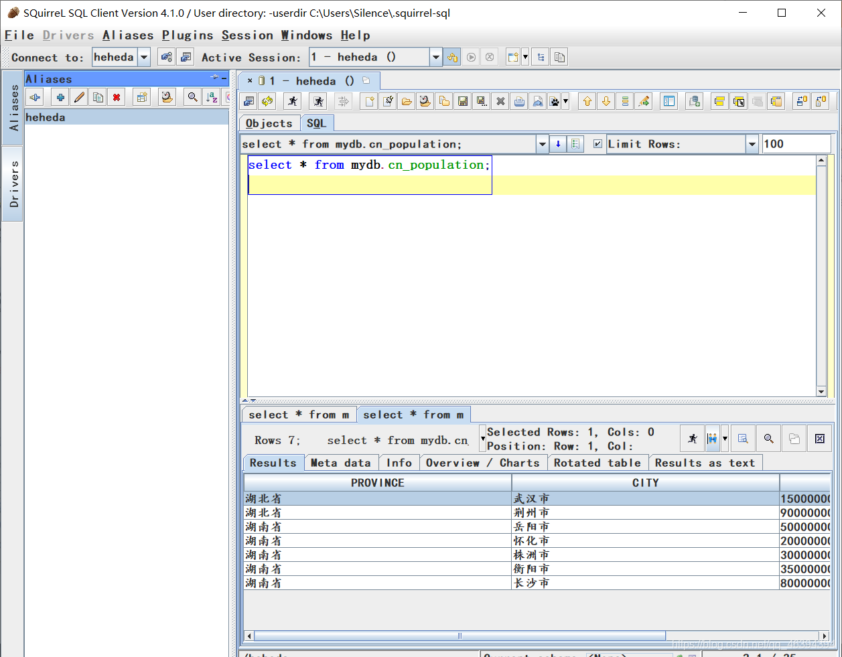Open the Windows menu
Screen dimensions: 842x657
[306, 35]
